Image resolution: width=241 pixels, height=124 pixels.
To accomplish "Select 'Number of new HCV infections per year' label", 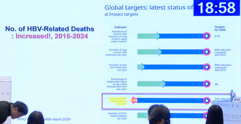I will coord(118,68).
